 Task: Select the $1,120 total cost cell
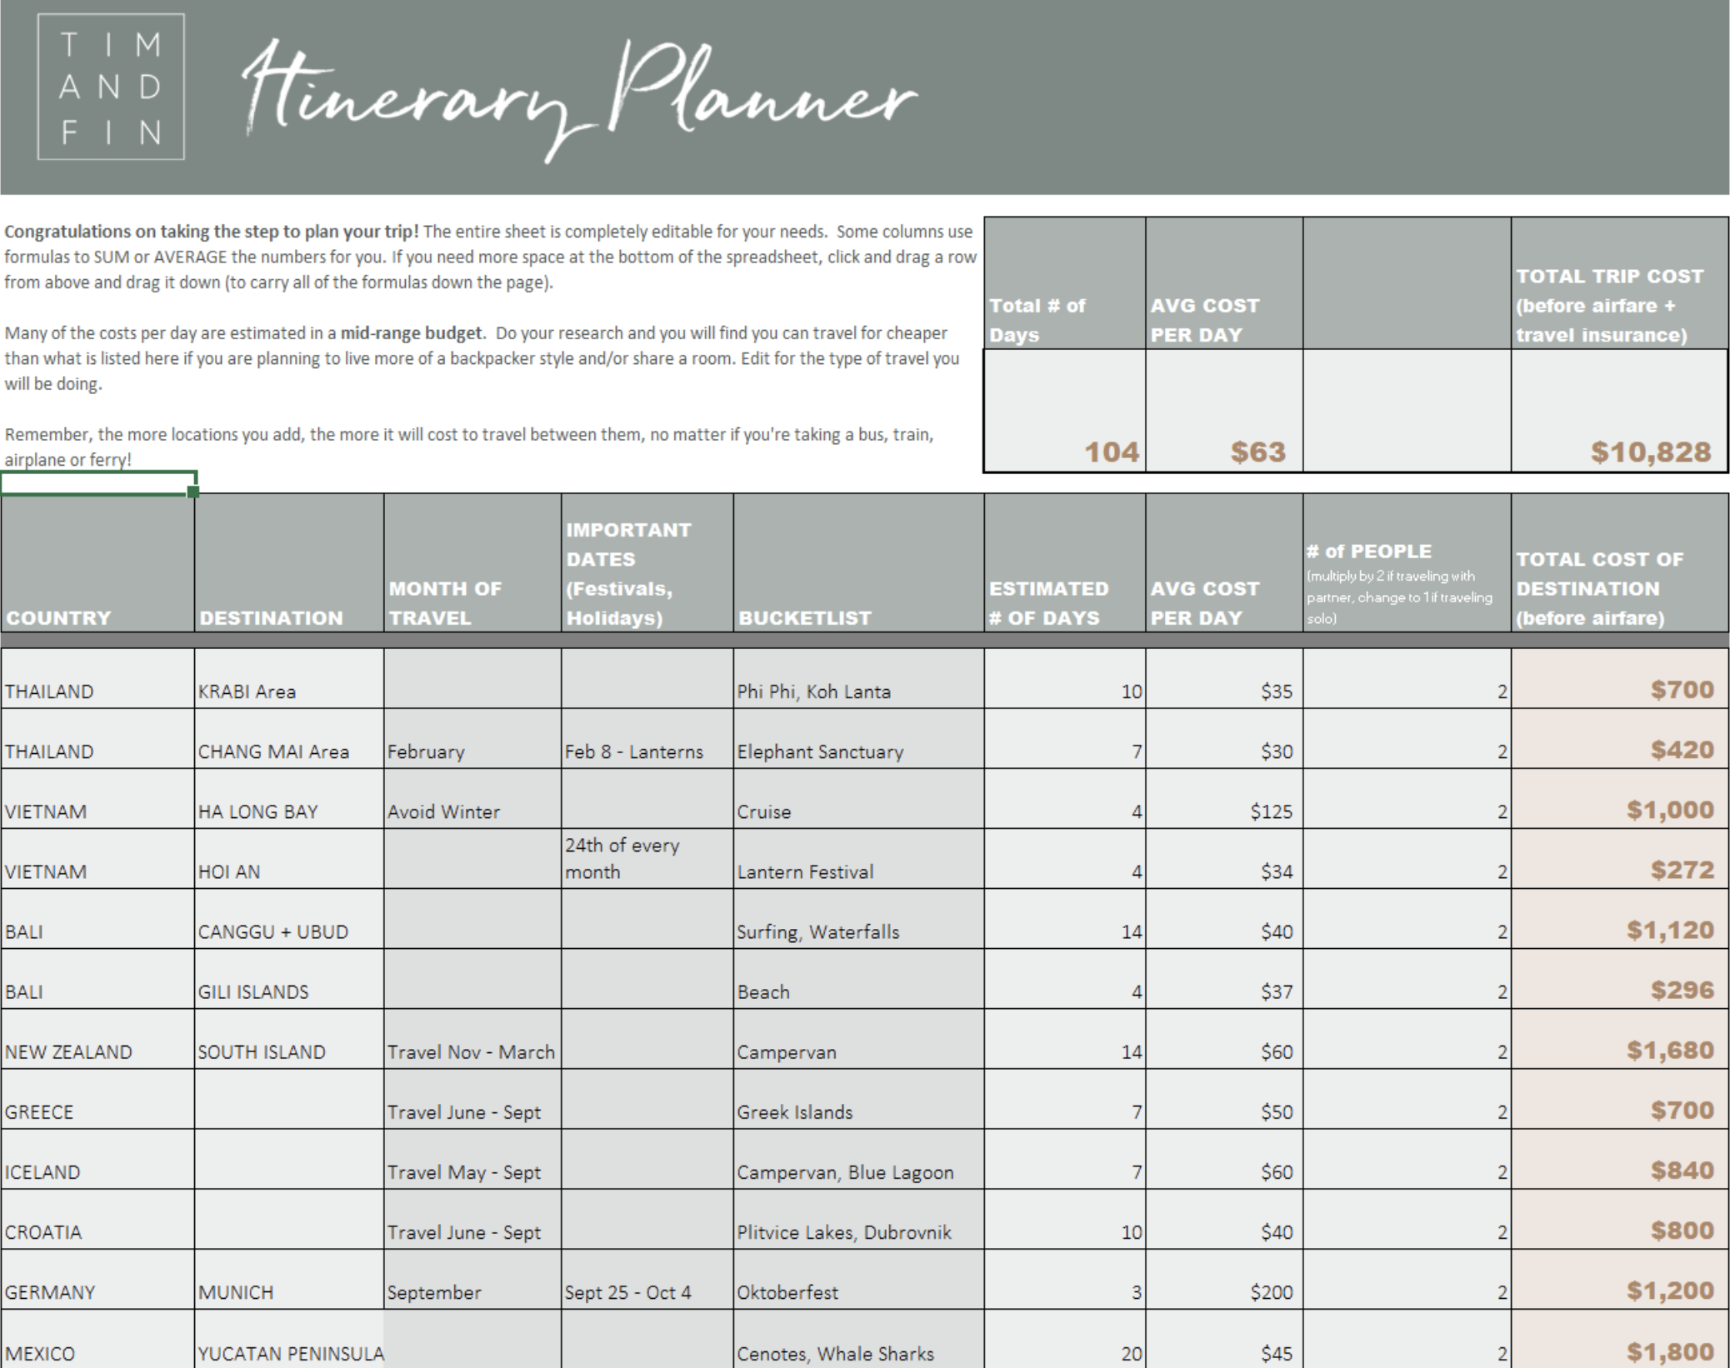click(x=1620, y=919)
